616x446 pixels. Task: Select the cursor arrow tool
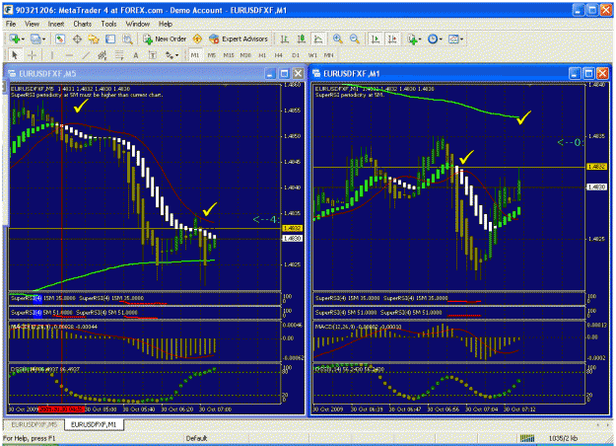(16, 55)
